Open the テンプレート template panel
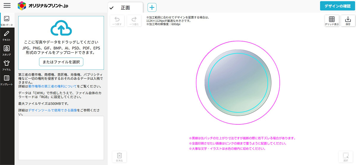This screenshot has height=165, width=356. click(7, 80)
